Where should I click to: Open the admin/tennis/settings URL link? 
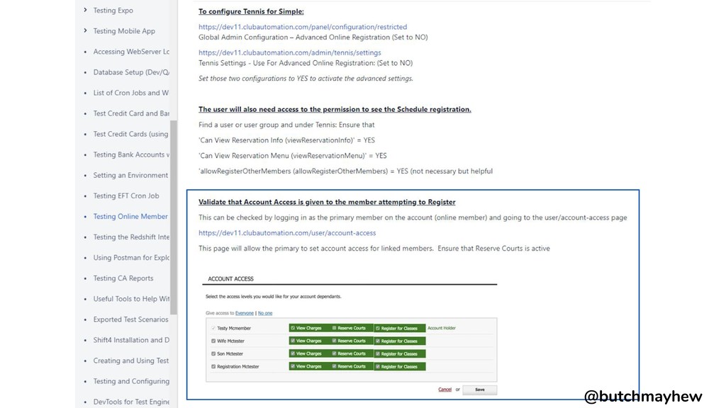click(x=290, y=52)
